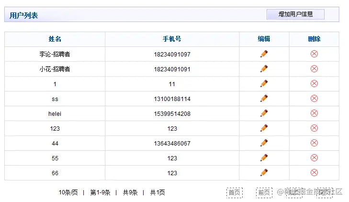The height and width of the screenshot is (202, 349).
Task: Delete the ss user row
Action: (x=314, y=98)
